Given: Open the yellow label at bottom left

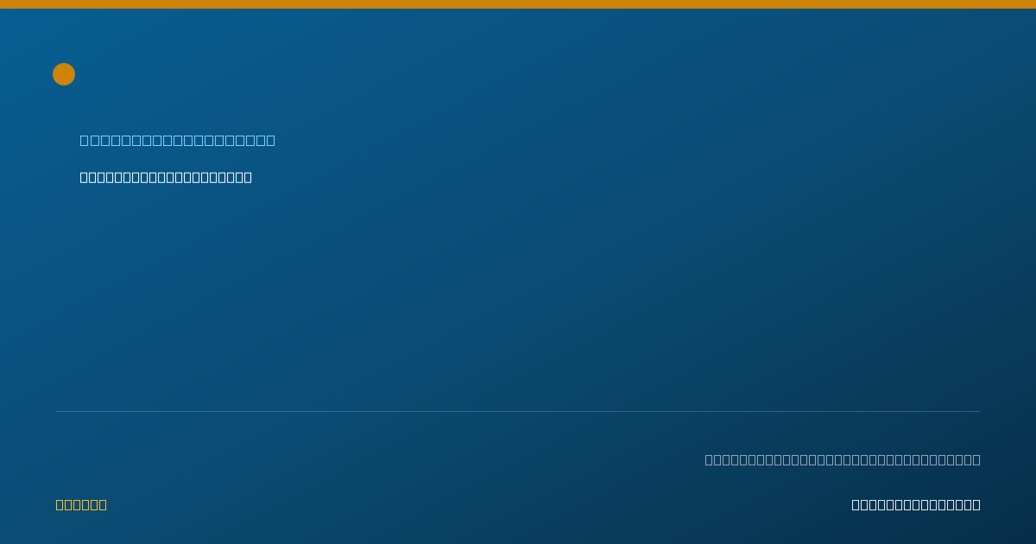Looking at the screenshot, I should (x=81, y=504).
